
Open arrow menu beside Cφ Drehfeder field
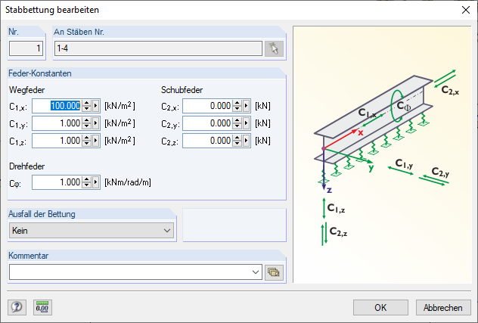(96, 182)
